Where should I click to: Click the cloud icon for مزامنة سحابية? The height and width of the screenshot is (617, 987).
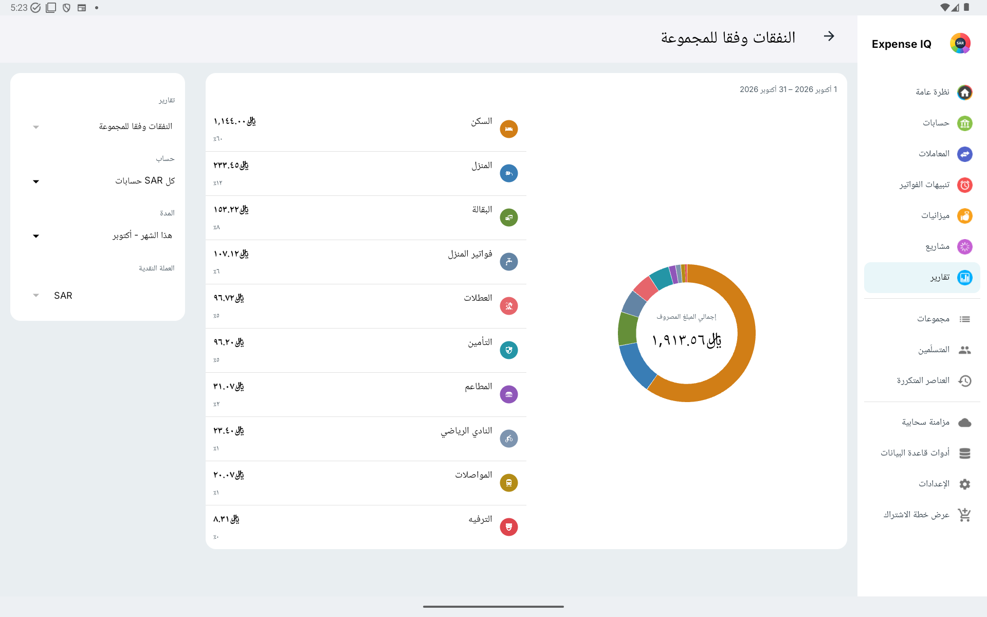tap(964, 423)
